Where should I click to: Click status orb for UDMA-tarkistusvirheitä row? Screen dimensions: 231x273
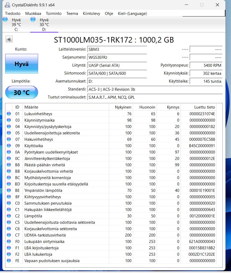pyautogui.click(x=9, y=235)
